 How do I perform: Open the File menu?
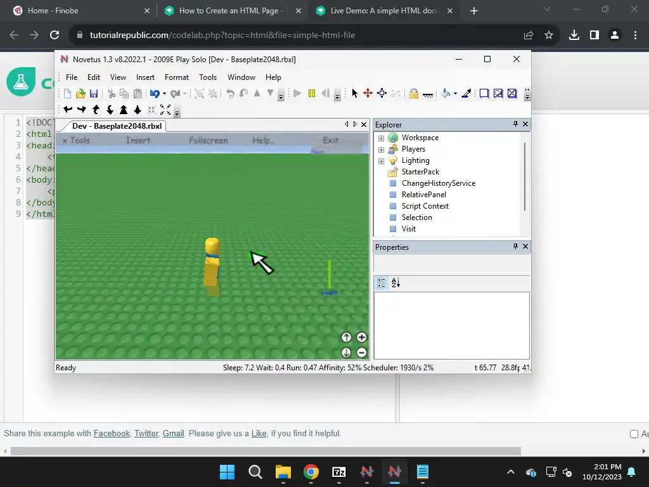click(72, 77)
